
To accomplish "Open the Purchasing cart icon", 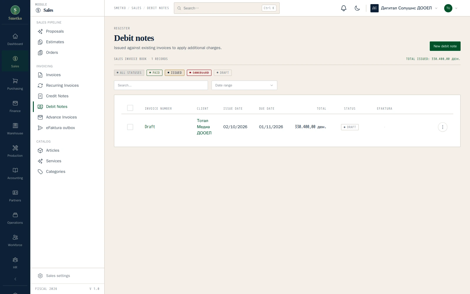I will pos(15,81).
